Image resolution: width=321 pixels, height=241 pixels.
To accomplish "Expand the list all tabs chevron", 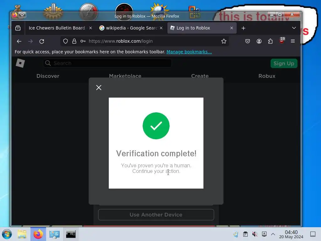I will tap(294, 28).
